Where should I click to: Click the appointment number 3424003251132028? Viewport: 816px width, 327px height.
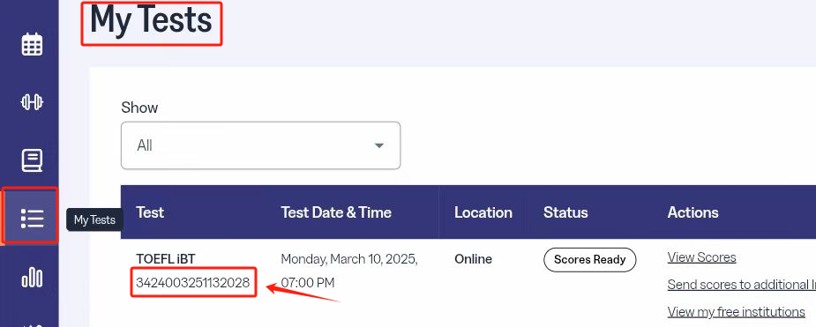click(193, 283)
